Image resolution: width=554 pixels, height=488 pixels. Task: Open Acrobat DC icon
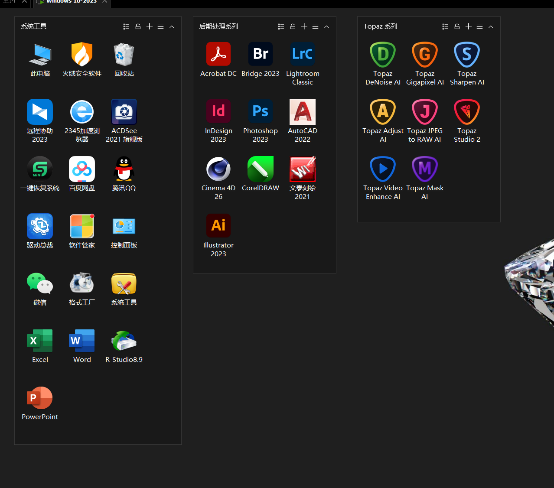click(218, 55)
